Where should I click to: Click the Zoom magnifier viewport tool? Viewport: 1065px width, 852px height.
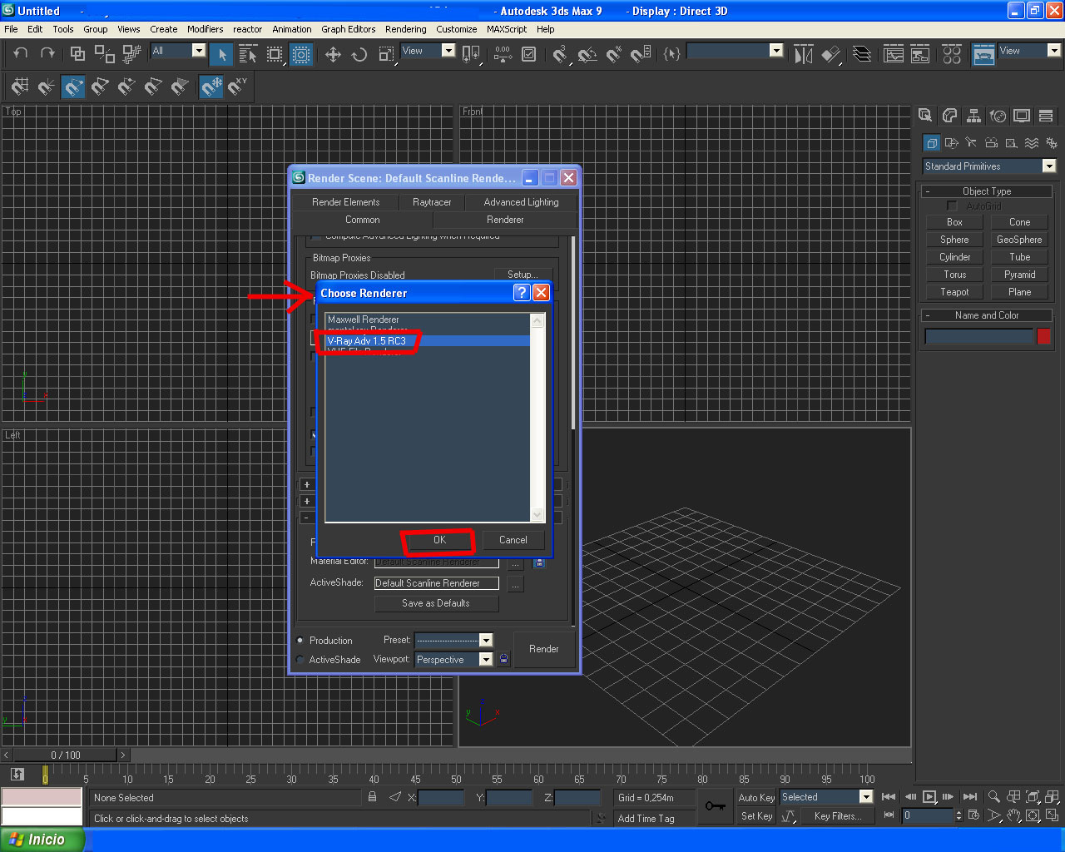pyautogui.click(x=993, y=797)
